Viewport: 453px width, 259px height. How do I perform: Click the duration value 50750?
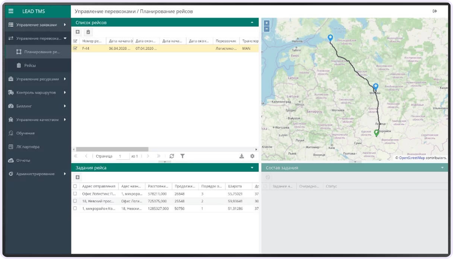point(179,208)
